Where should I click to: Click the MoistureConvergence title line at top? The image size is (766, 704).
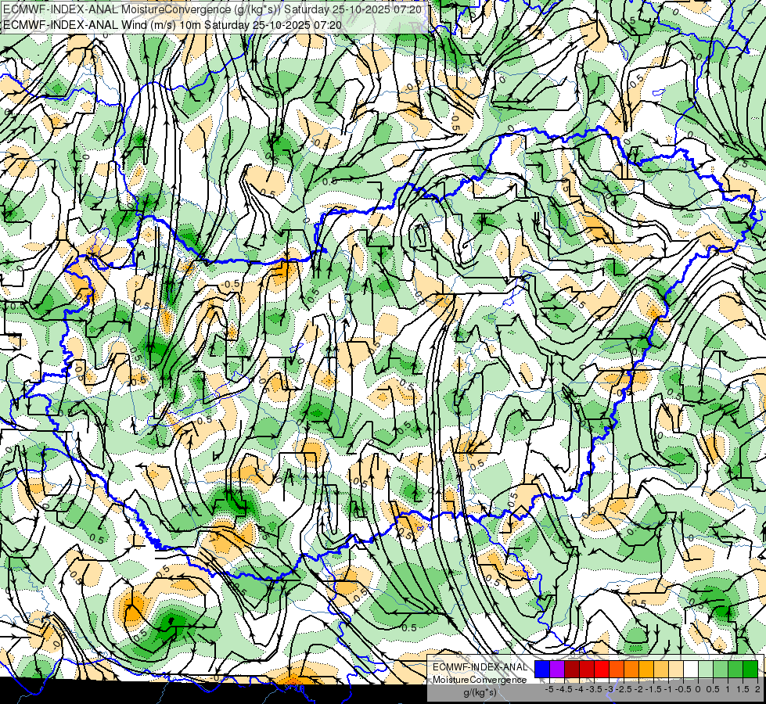pos(213,9)
